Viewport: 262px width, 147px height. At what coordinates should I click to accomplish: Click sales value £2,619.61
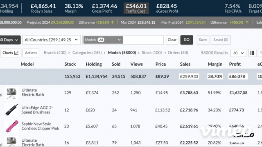click(x=189, y=126)
